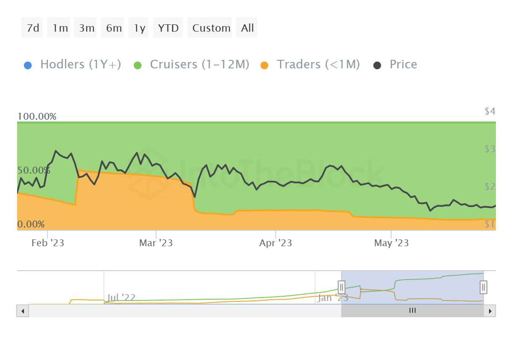Select the 1m time range button
This screenshot has height=342, width=513.
pyautogui.click(x=60, y=28)
